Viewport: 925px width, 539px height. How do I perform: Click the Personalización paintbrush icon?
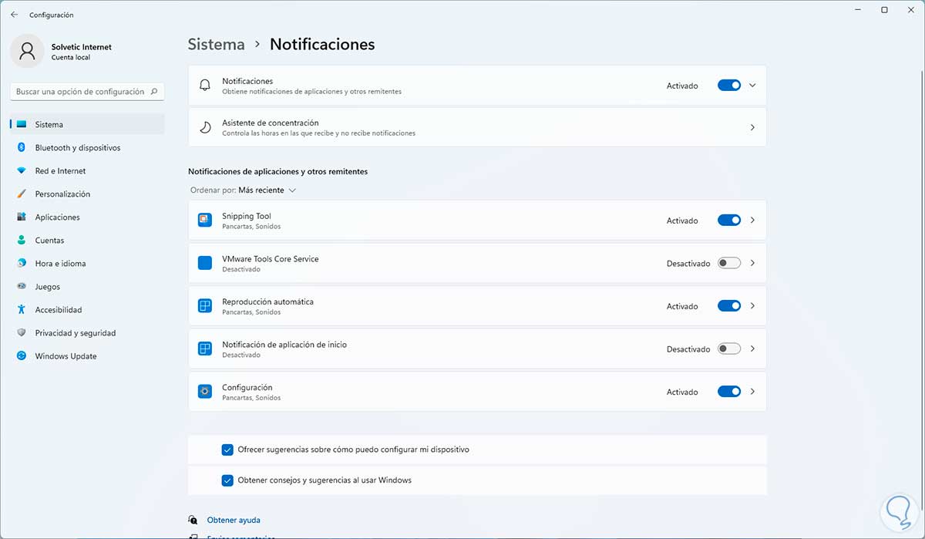click(22, 194)
